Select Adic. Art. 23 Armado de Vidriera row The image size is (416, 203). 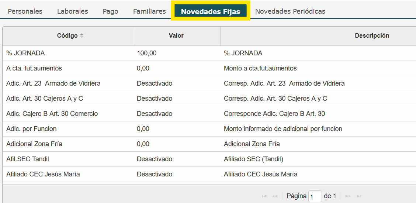click(209, 83)
